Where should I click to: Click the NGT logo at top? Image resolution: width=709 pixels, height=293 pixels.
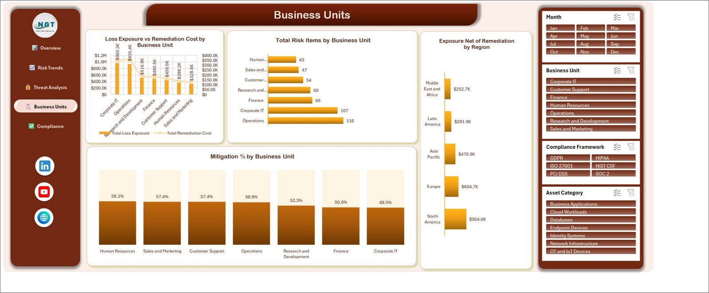tap(45, 25)
